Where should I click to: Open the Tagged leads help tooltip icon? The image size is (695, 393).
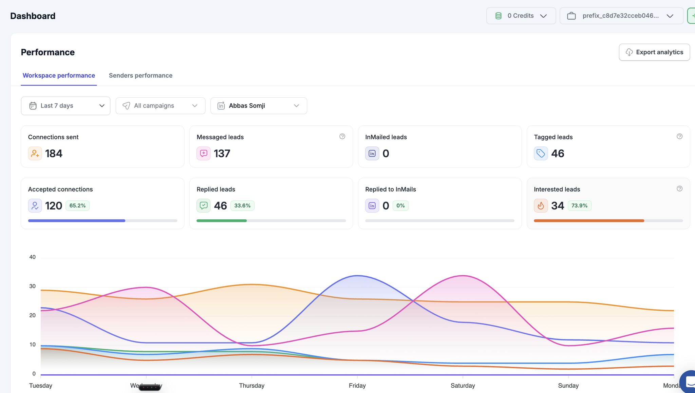pyautogui.click(x=679, y=136)
